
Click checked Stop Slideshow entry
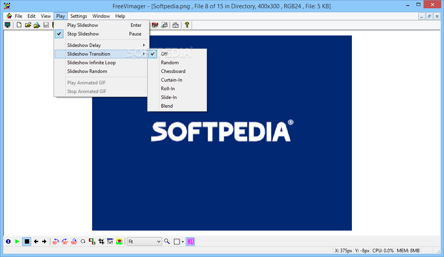coord(102,34)
